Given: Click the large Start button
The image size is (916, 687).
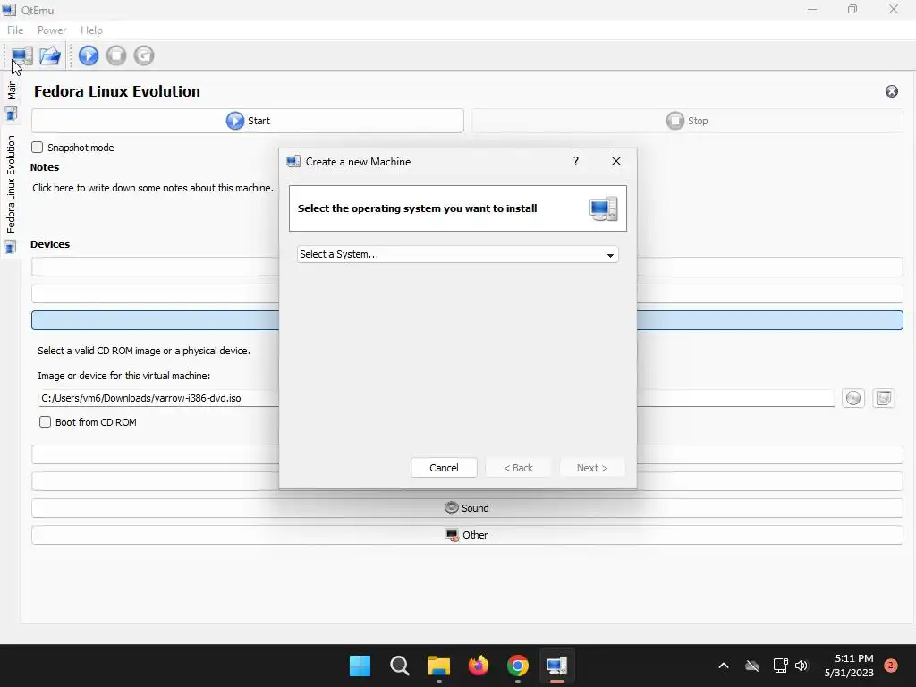Looking at the screenshot, I should tap(248, 121).
